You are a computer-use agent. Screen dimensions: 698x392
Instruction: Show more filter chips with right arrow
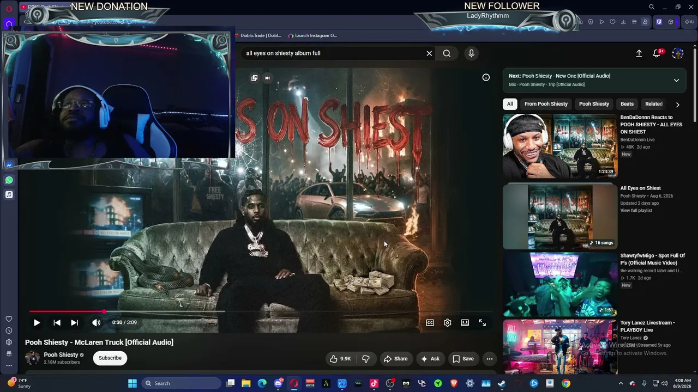(x=677, y=104)
